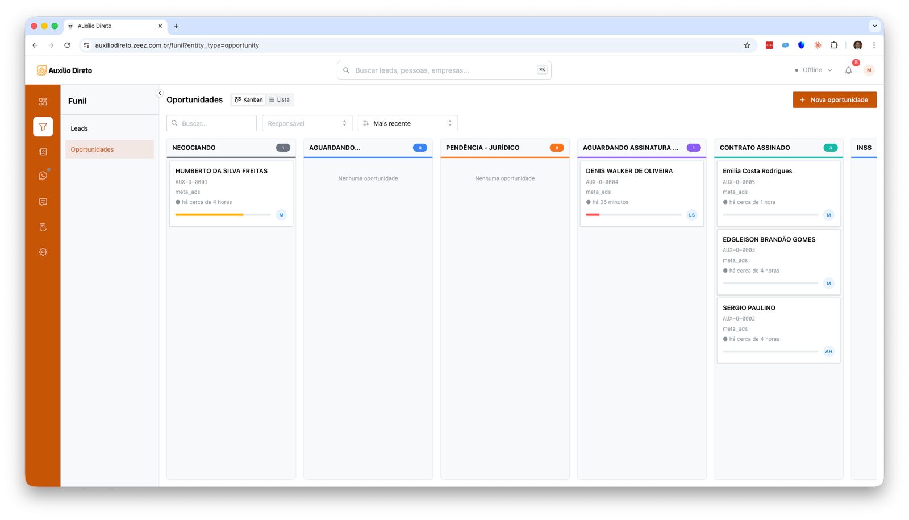The image size is (909, 520).
Task: Open the Responsável dropdown filter
Action: (307, 123)
